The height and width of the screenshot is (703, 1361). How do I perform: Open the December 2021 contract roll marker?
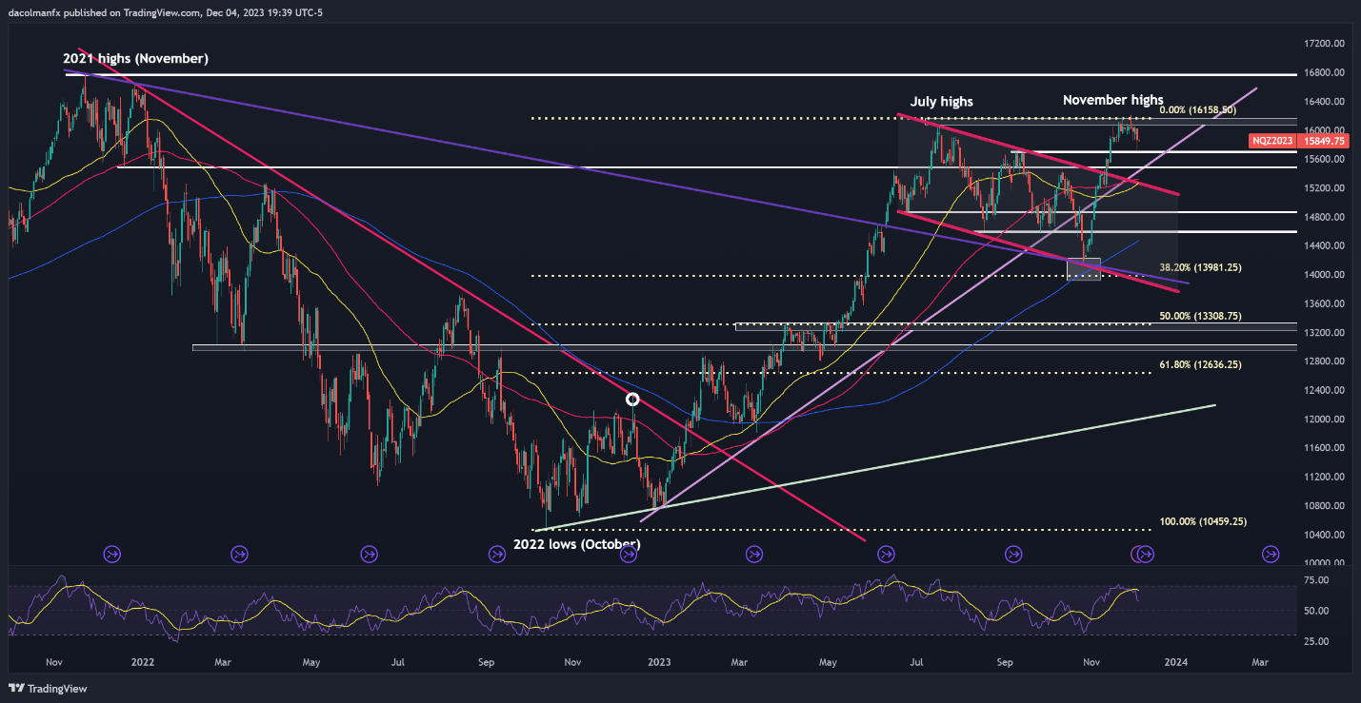coord(111,552)
